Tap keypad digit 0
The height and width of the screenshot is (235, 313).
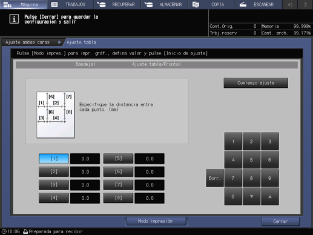(233, 196)
